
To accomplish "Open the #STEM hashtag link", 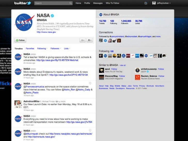I will 66,60.
